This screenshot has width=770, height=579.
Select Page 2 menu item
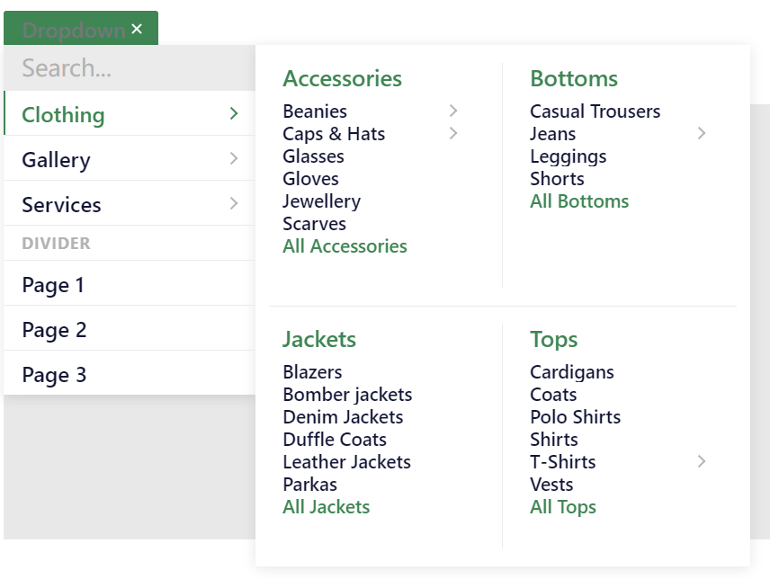click(130, 329)
